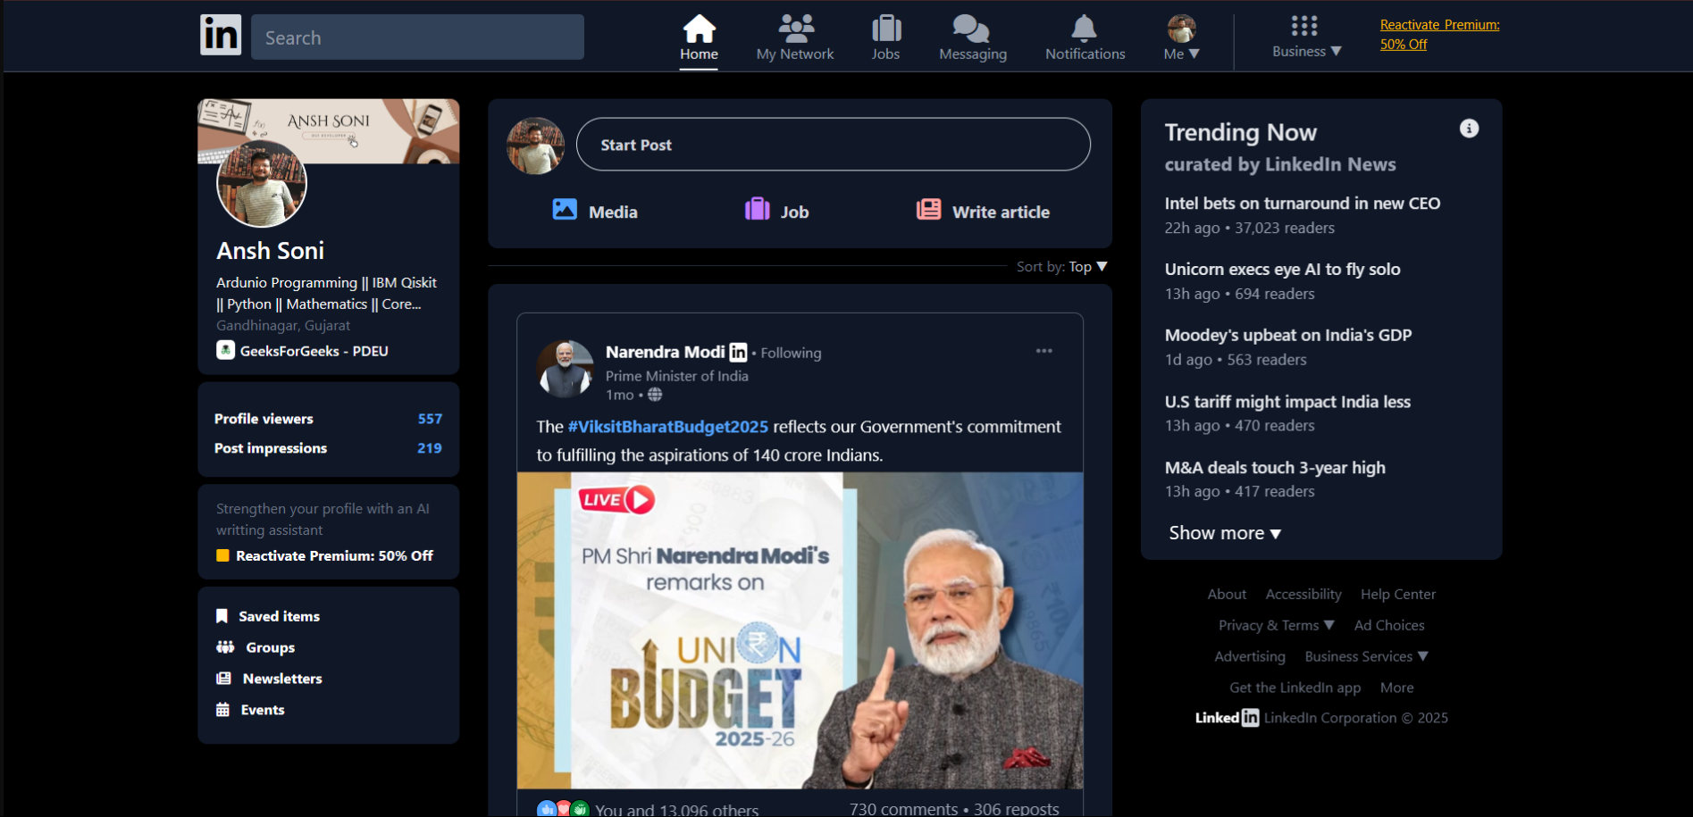Image resolution: width=1693 pixels, height=817 pixels.
Task: Open the Business apps dropdown
Action: click(x=1305, y=38)
